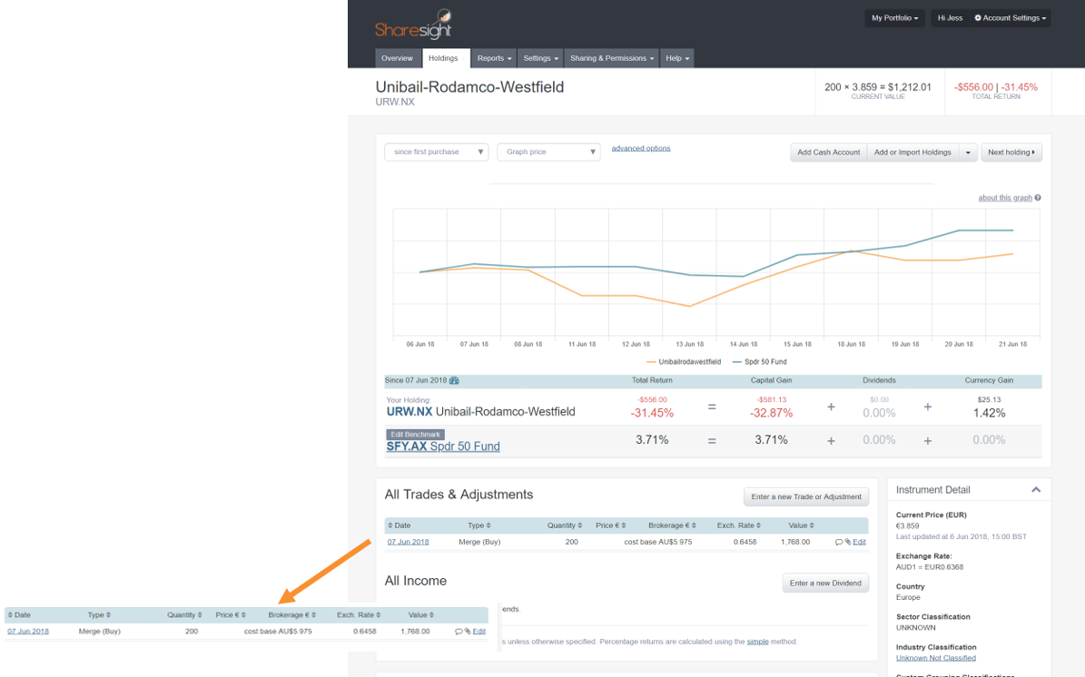Click the All Income heading
This screenshot has width=1085, height=677.
(416, 581)
